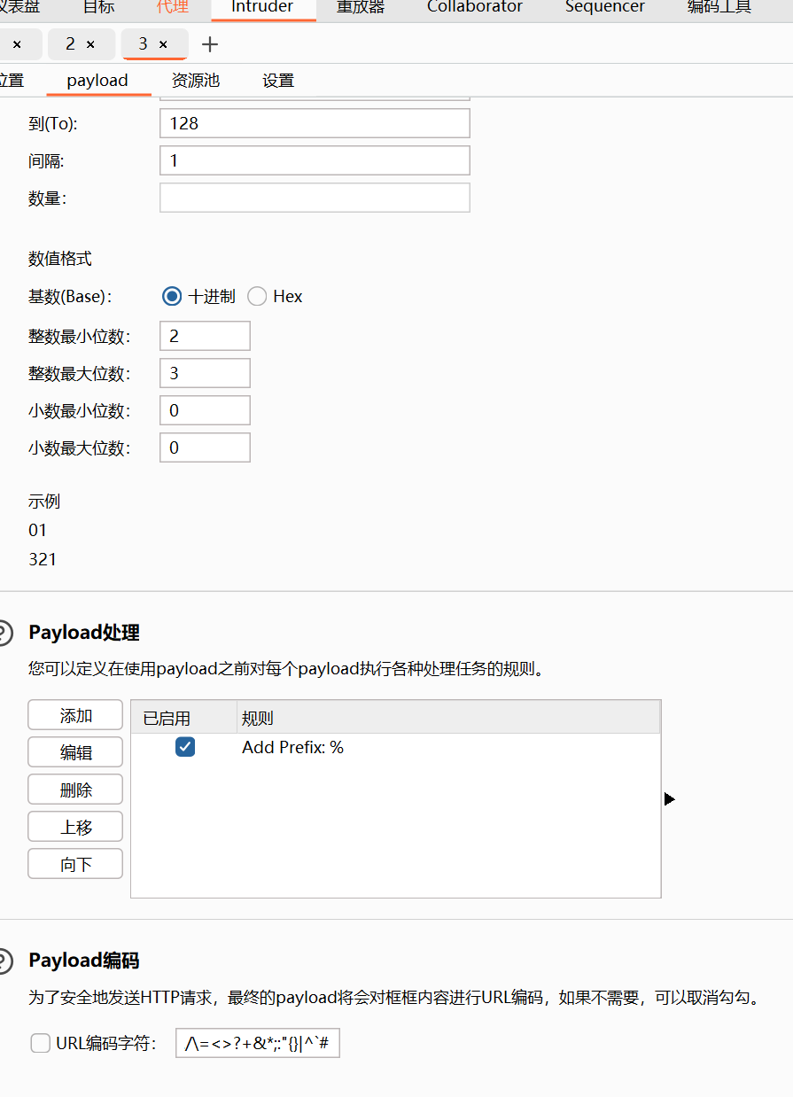Select the 十进制 base option
This screenshot has height=1097, width=793.
coord(172,296)
